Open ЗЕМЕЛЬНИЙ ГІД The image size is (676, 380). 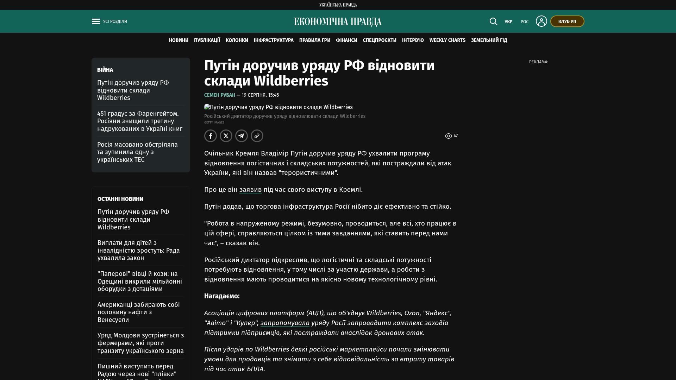(x=489, y=40)
